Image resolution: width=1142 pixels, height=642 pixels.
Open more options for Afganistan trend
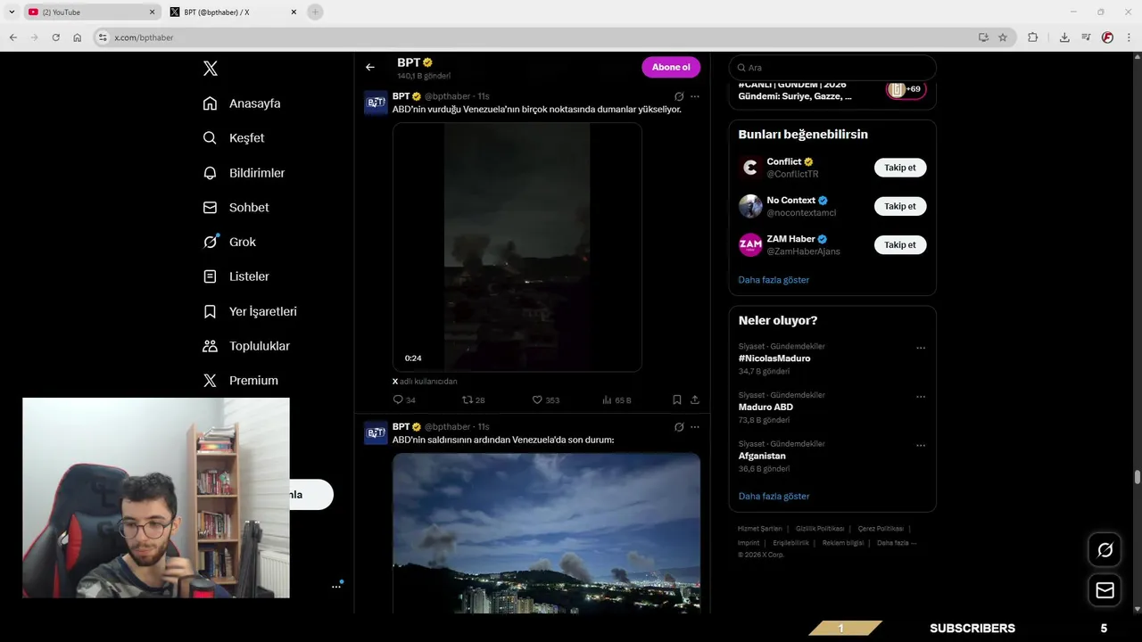(x=921, y=446)
